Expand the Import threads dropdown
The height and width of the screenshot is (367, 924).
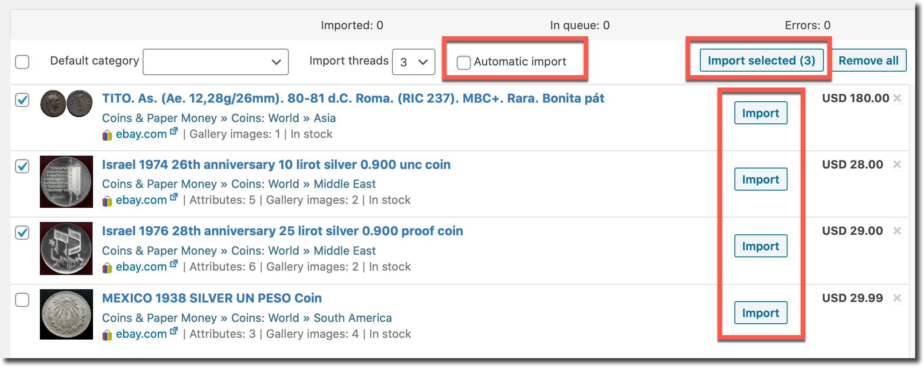tap(413, 62)
